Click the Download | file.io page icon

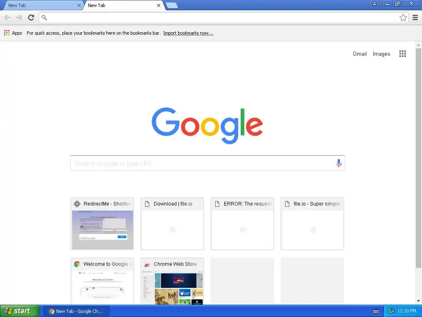point(147,204)
